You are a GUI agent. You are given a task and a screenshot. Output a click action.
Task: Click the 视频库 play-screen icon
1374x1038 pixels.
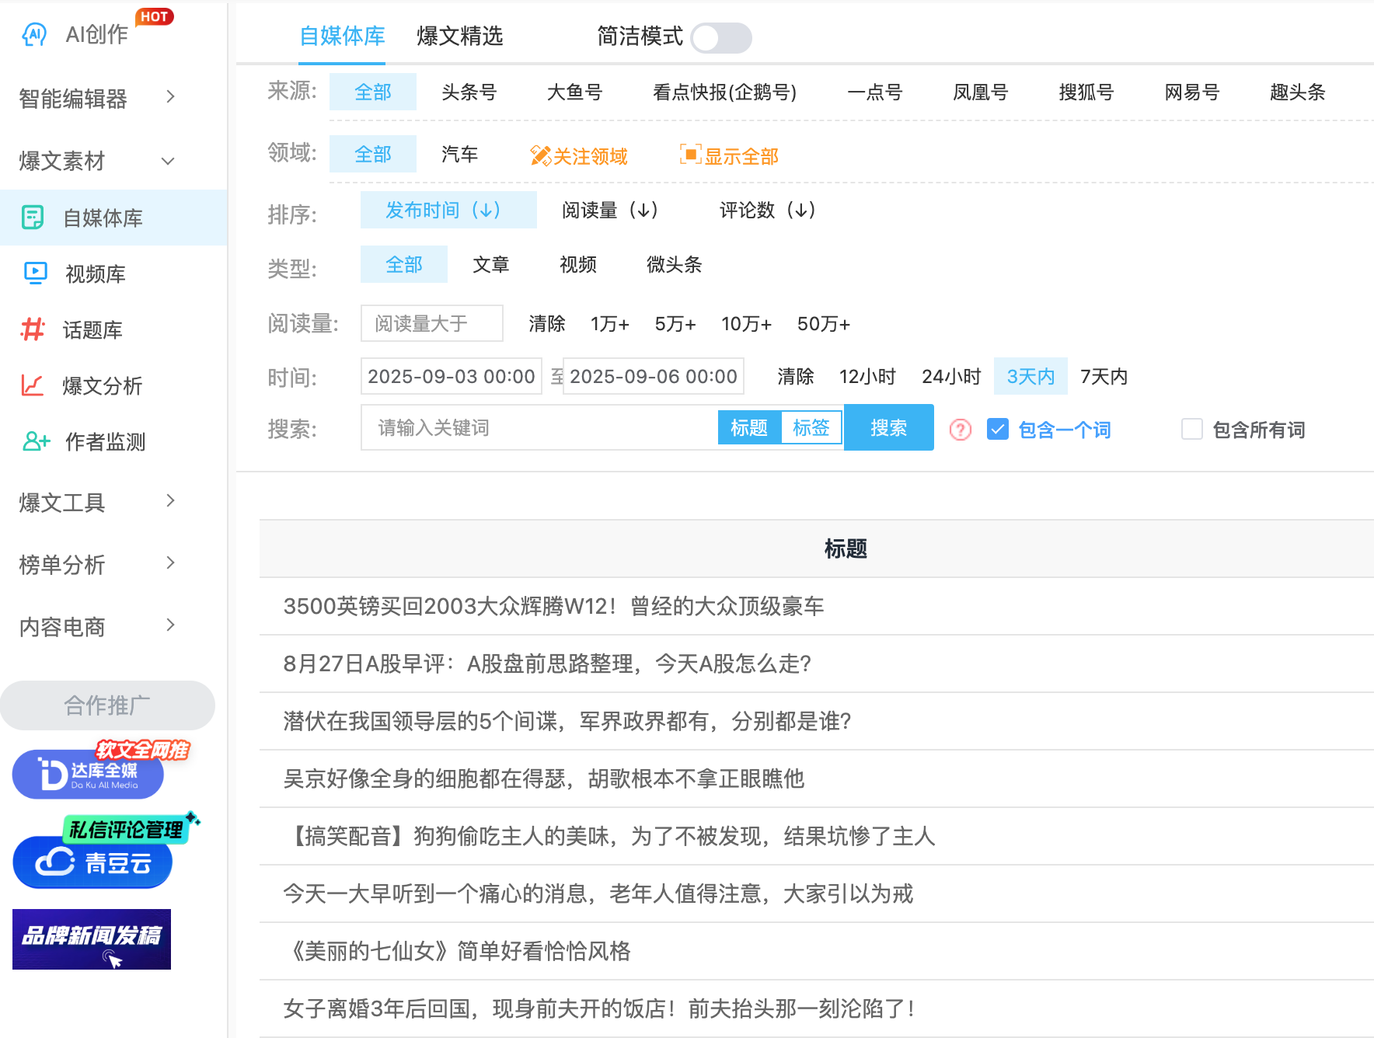pyautogui.click(x=36, y=273)
